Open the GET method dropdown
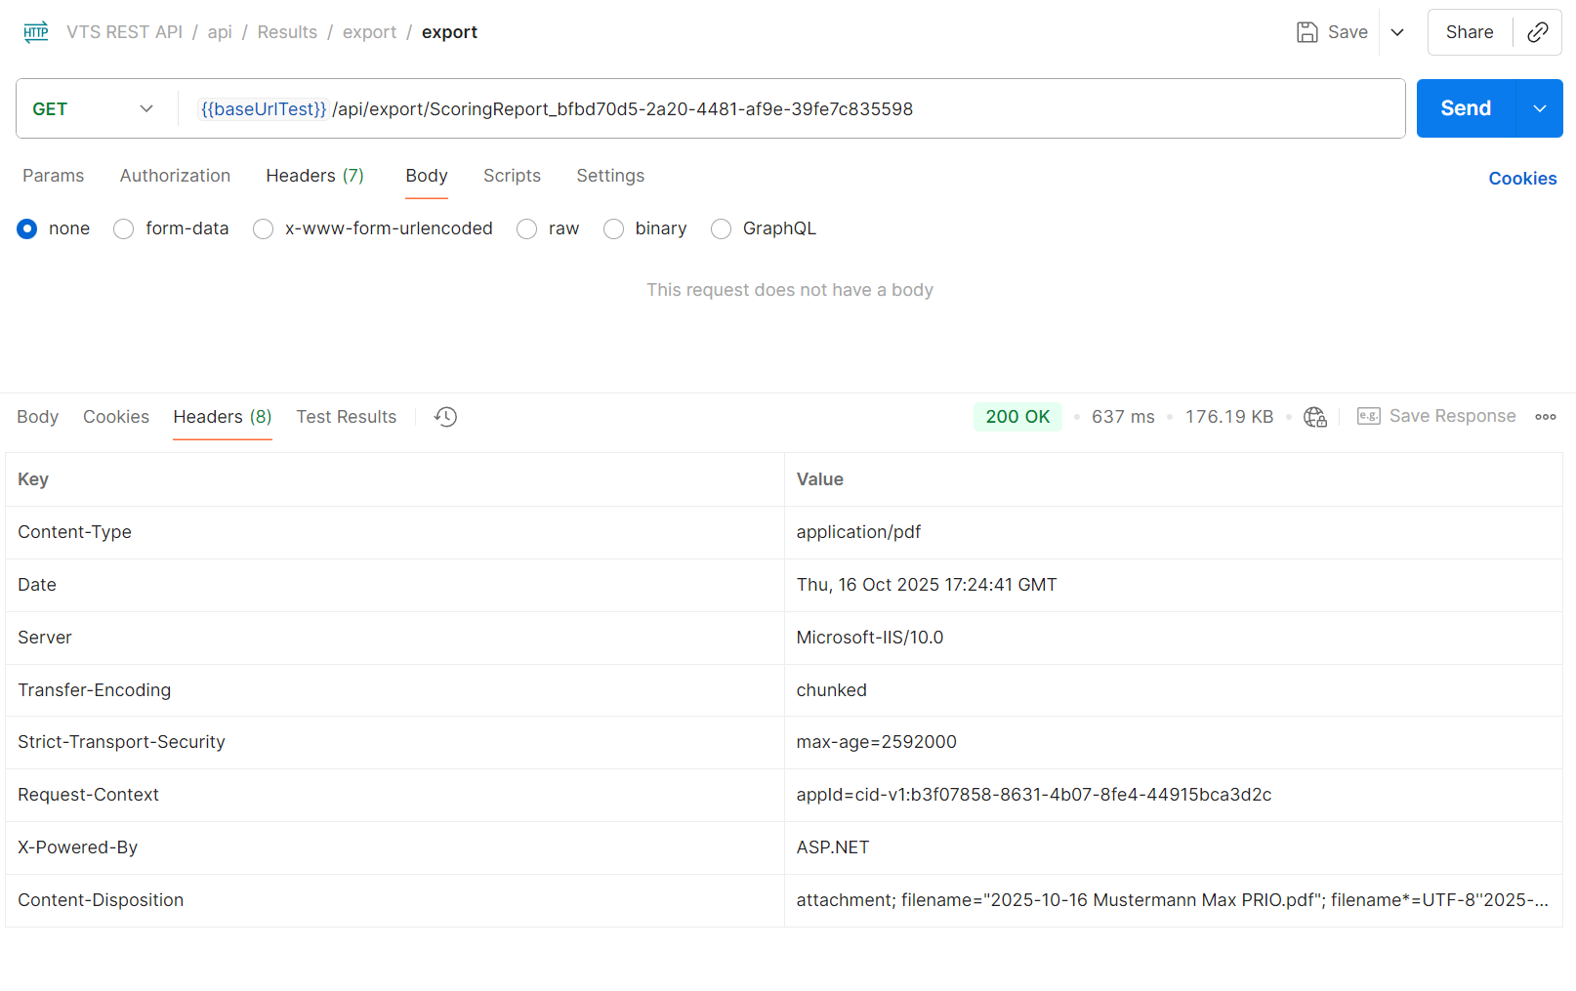 [94, 108]
